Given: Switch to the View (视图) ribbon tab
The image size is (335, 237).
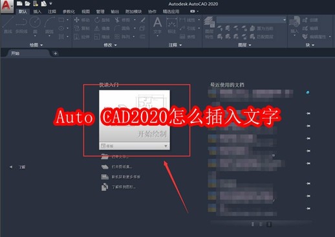Looking at the screenshot, I should pyautogui.click(x=85, y=12).
